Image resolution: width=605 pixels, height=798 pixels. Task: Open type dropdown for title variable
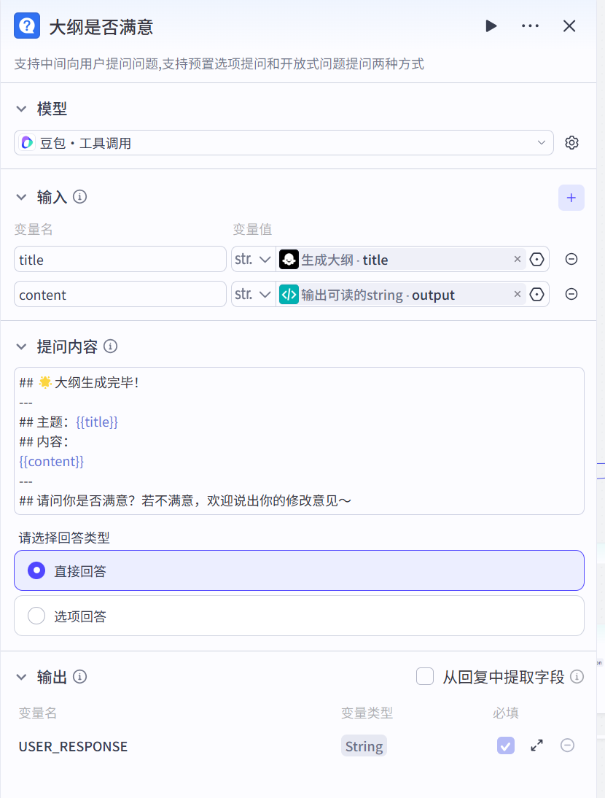[252, 259]
